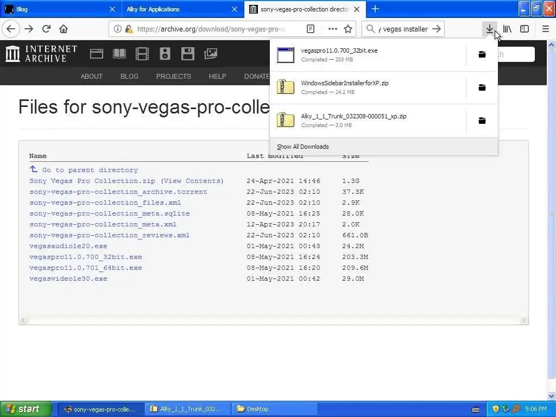Open page actions three-dots menu
Image resolution: width=556 pixels, height=417 pixels.
click(x=333, y=29)
